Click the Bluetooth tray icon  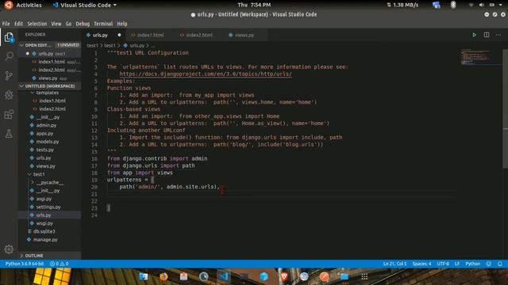(453, 5)
